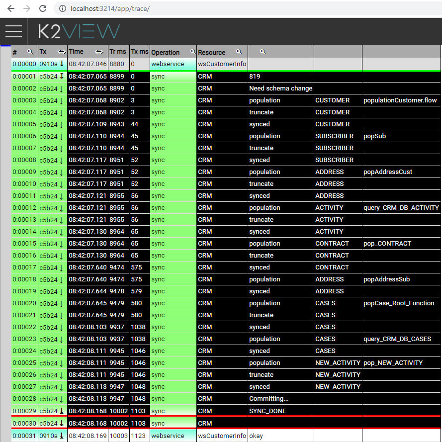The height and width of the screenshot is (442, 442).
Task: Click the K2VIEW logo
Action: click(79, 31)
